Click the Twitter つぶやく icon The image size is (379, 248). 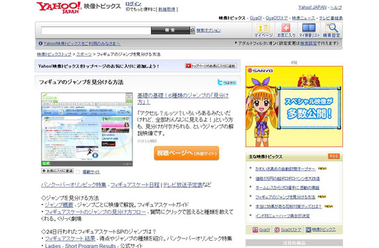coord(227,82)
